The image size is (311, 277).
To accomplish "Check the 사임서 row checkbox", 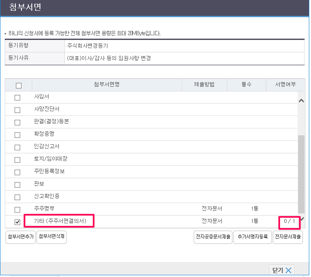I will point(18,97).
